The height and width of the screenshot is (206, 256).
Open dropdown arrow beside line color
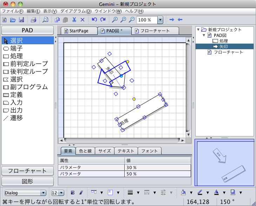click(208, 193)
